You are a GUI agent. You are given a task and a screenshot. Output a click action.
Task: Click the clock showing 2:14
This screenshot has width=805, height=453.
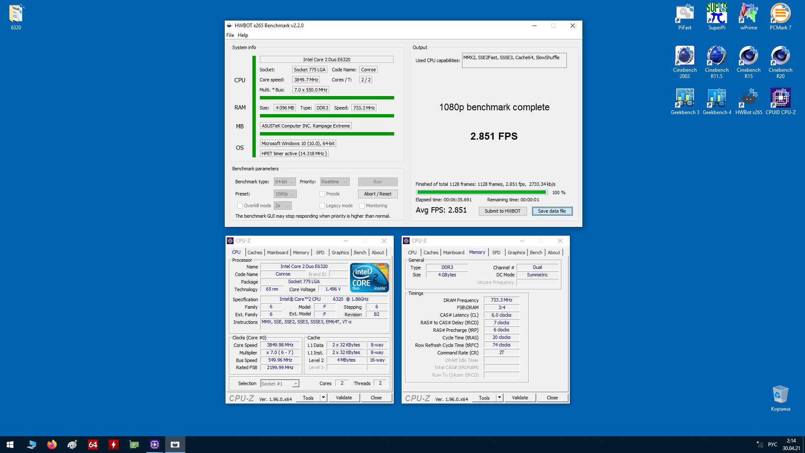coord(791,441)
